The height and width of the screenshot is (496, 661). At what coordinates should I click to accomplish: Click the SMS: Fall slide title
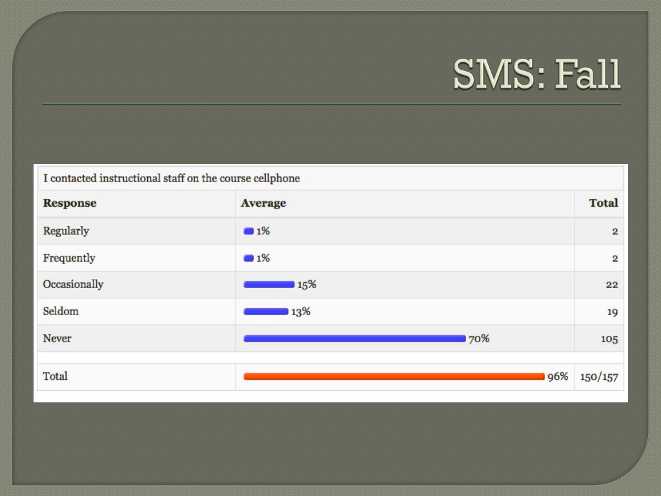[536, 74]
